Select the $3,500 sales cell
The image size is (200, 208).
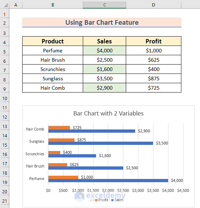click(x=104, y=79)
